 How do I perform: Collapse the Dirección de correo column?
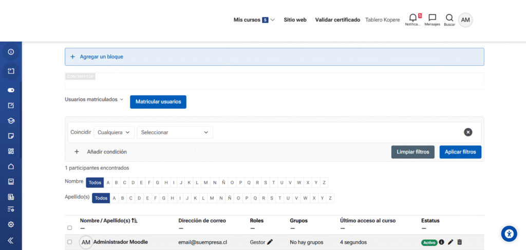pyautogui.click(x=181, y=228)
